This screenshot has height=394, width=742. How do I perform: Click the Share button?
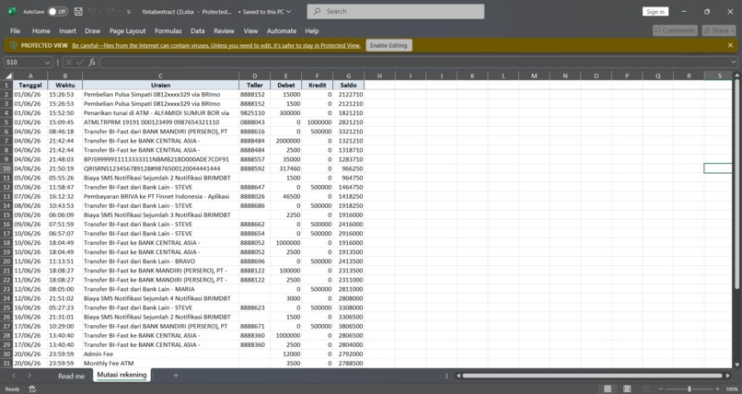719,30
